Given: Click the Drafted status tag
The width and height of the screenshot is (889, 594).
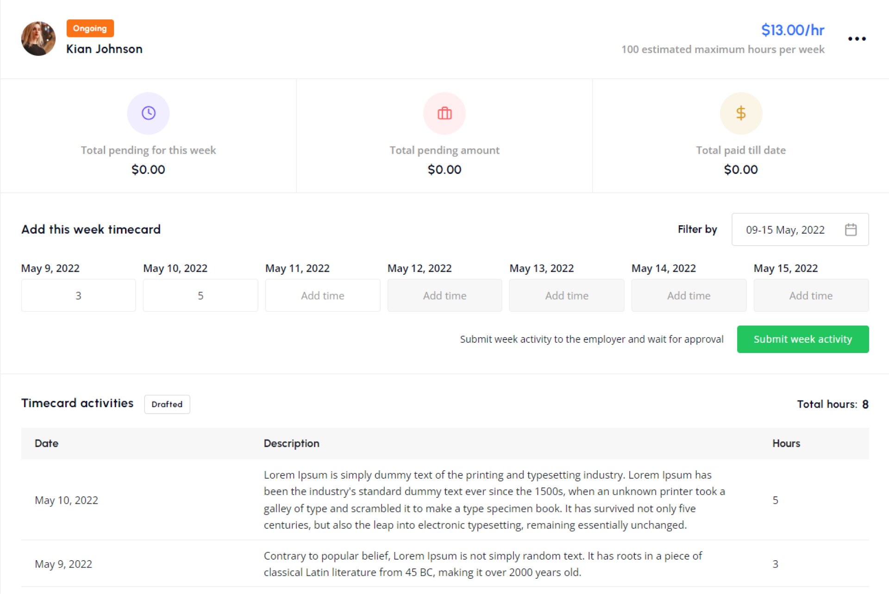Looking at the screenshot, I should 167,404.
